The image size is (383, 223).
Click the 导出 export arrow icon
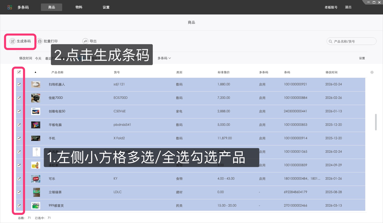86,41
